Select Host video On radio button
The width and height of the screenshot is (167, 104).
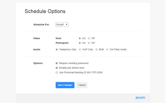(80, 38)
